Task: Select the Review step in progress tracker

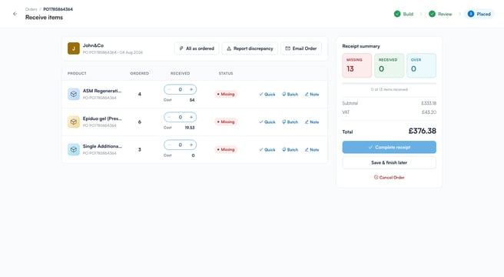Action: coord(440,14)
